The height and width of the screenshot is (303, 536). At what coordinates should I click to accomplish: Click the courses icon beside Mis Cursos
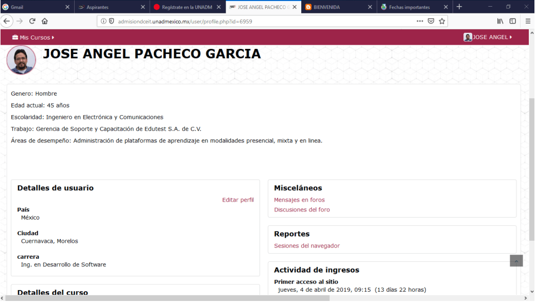(x=14, y=37)
